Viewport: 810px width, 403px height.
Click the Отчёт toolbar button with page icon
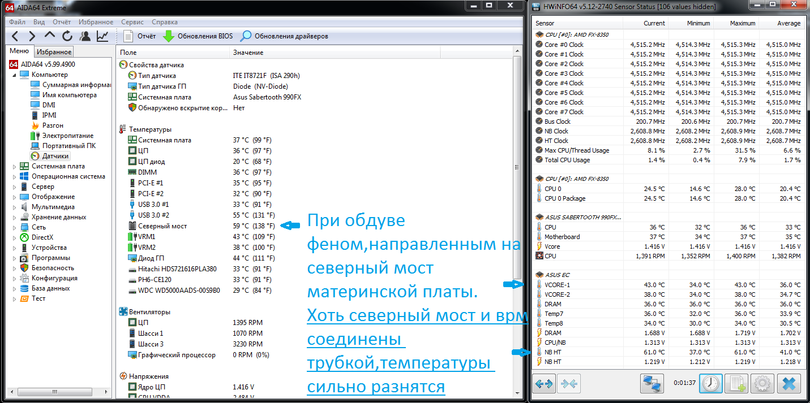pyautogui.click(x=140, y=36)
